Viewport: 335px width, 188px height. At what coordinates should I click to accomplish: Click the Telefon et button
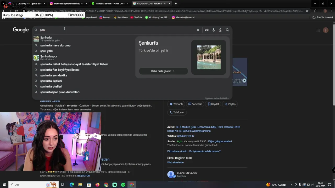[177, 112]
